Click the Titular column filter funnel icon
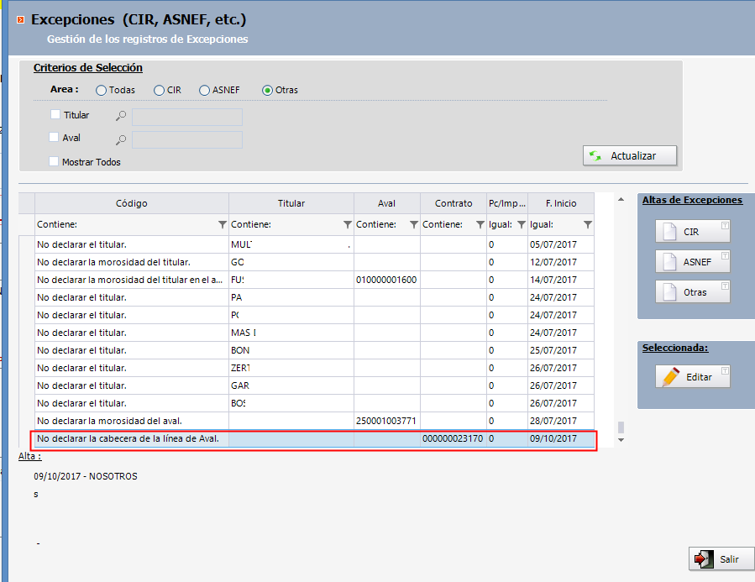Screen dimensions: 755x582 point(347,225)
